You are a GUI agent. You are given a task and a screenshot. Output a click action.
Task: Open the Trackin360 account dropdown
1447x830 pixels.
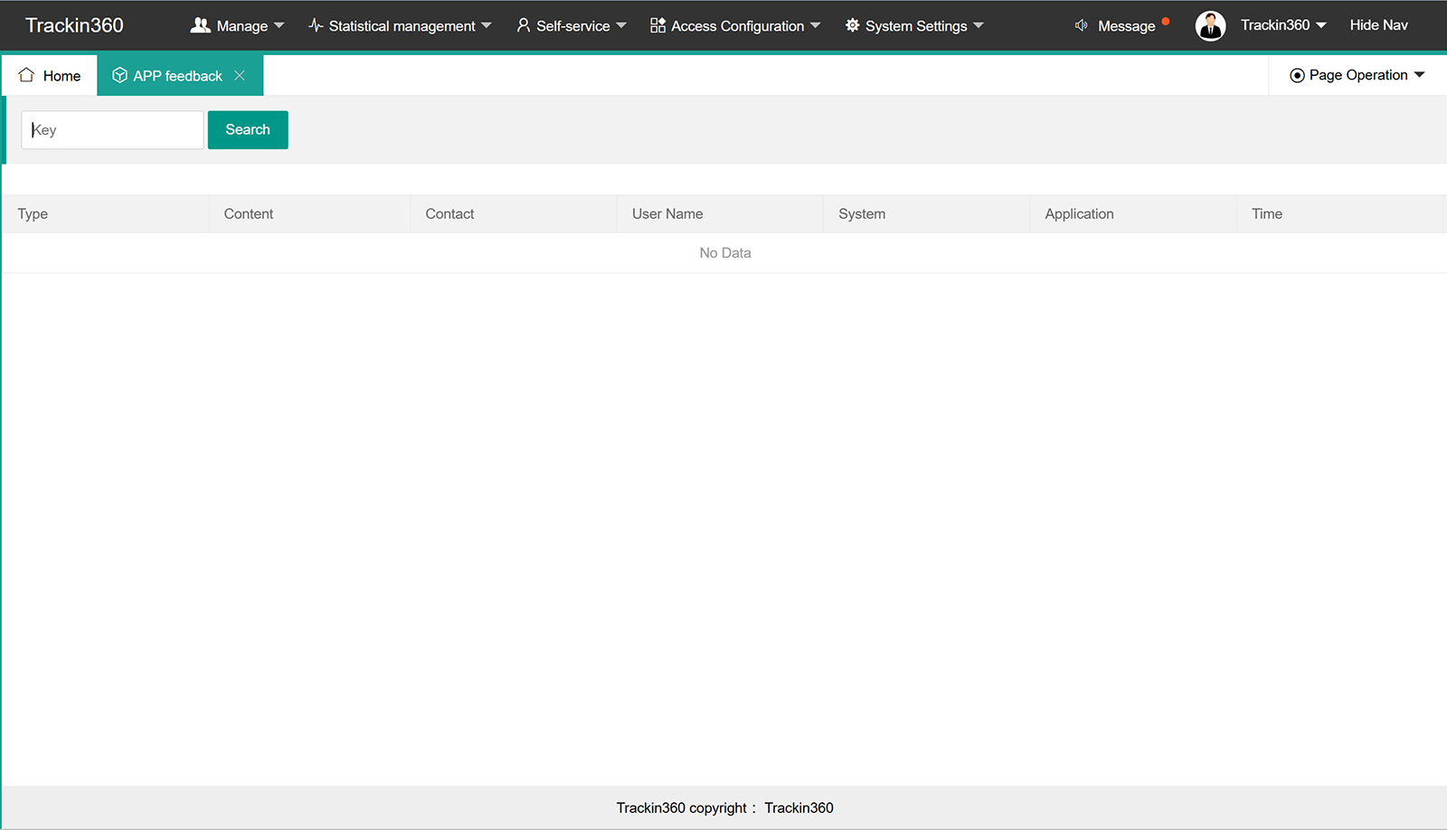tap(1283, 25)
